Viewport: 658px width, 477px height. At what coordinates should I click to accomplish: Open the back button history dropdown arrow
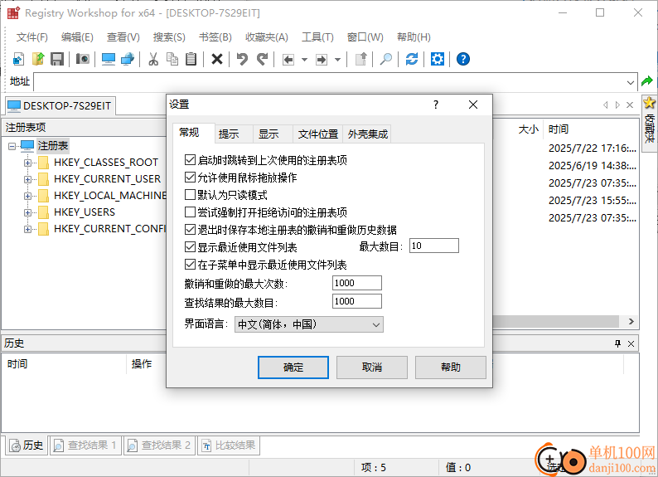coord(305,60)
